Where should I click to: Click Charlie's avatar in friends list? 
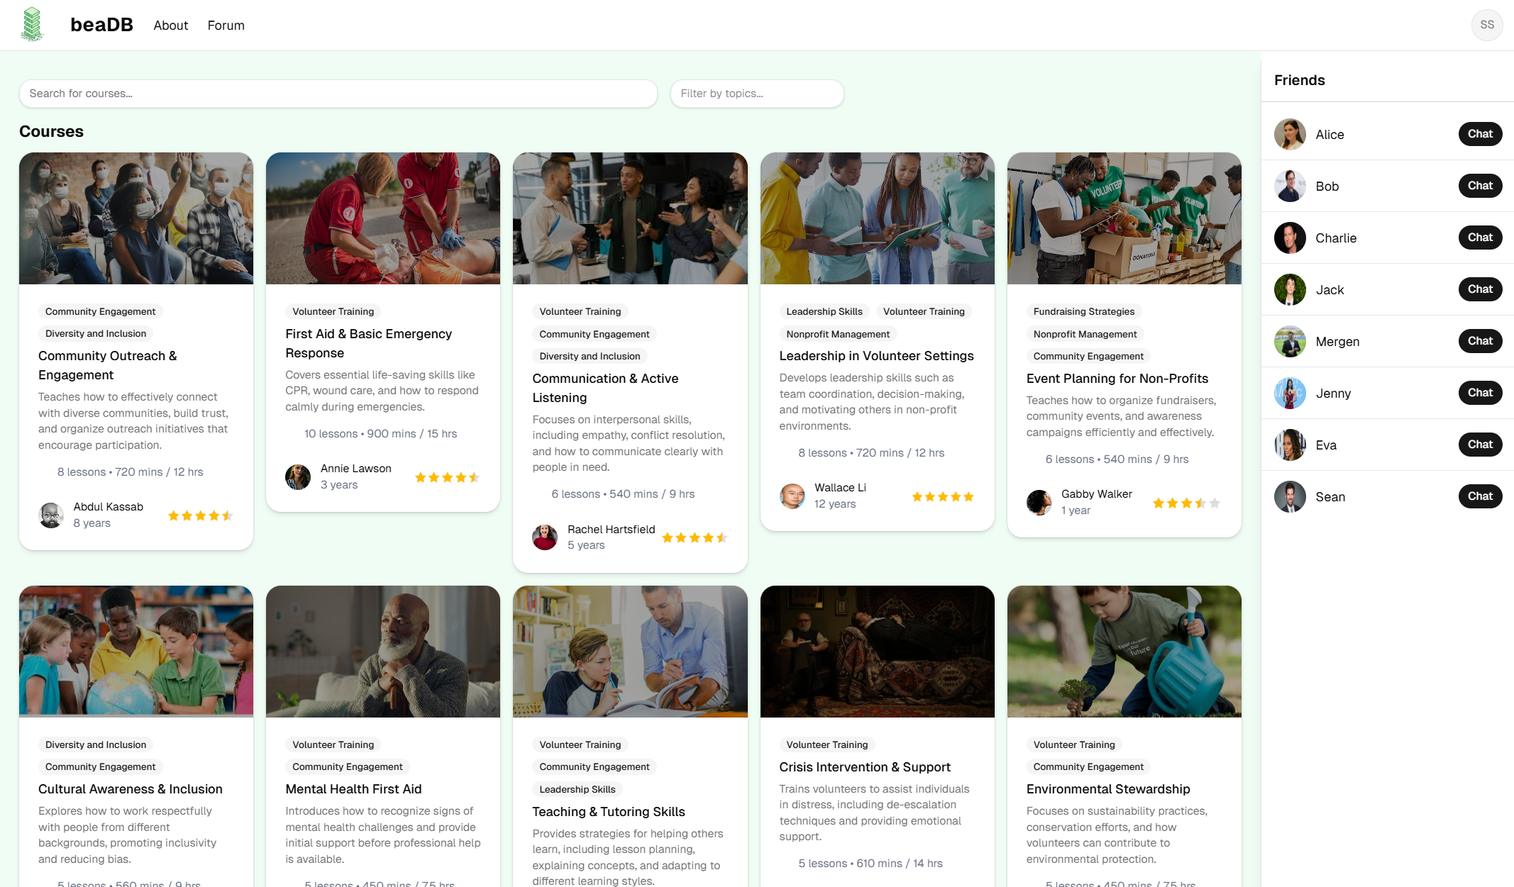[1289, 238]
